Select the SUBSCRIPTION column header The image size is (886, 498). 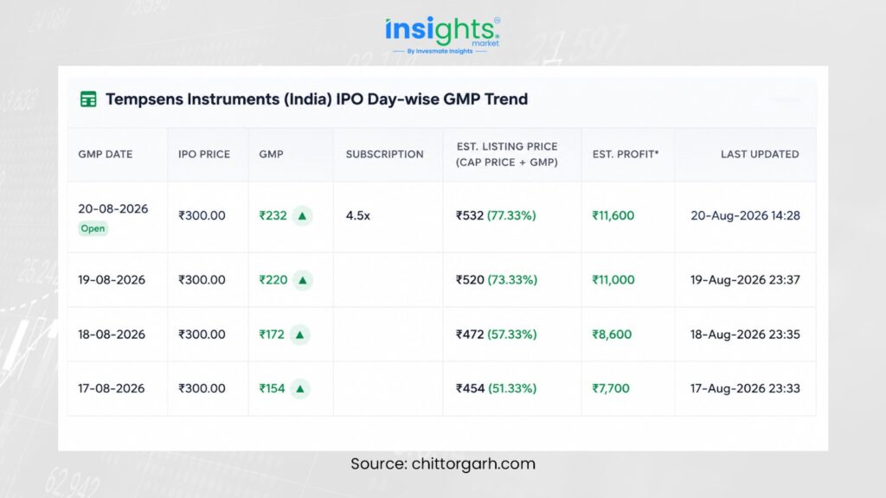pyautogui.click(x=385, y=154)
